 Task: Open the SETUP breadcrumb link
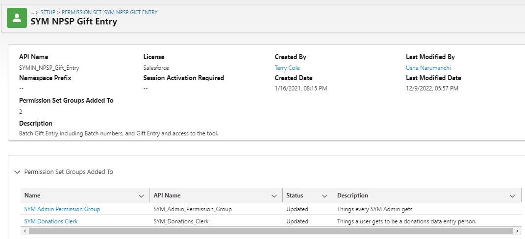tap(48, 12)
